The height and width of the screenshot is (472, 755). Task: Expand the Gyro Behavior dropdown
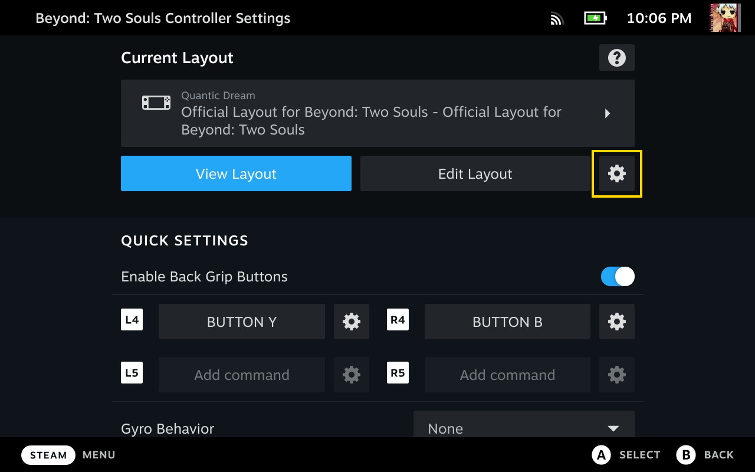[x=524, y=427]
